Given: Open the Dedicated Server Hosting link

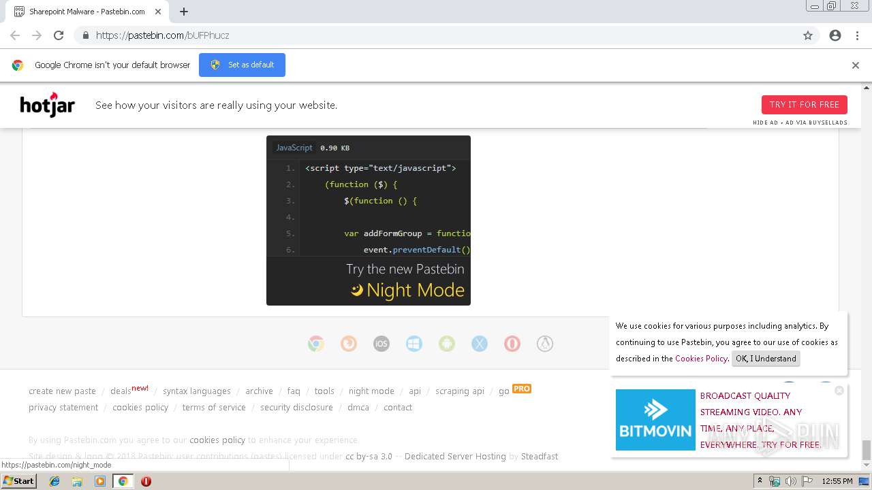Looking at the screenshot, I should pos(455,457).
